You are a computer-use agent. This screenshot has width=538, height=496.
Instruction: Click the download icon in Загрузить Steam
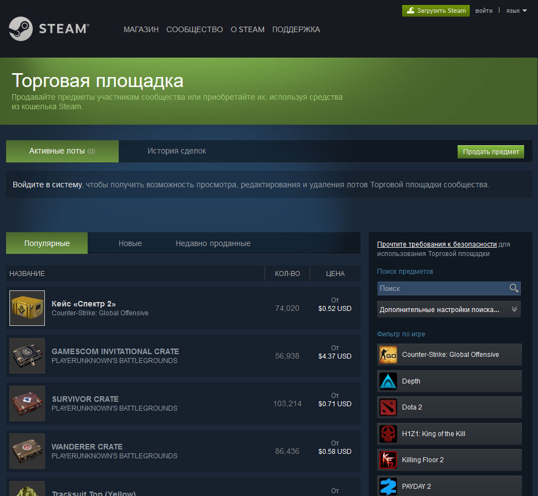tap(410, 11)
